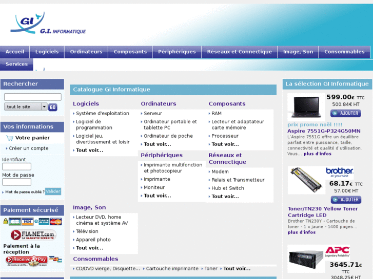
Task: Click the GO search button
Action: tap(52, 108)
